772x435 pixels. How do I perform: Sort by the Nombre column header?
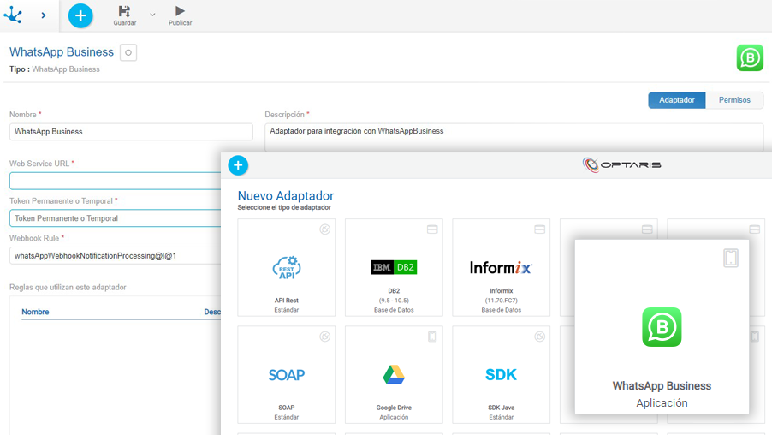click(x=35, y=312)
